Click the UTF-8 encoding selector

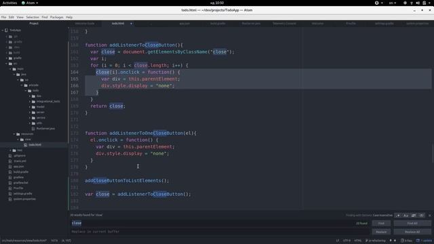point(347,241)
